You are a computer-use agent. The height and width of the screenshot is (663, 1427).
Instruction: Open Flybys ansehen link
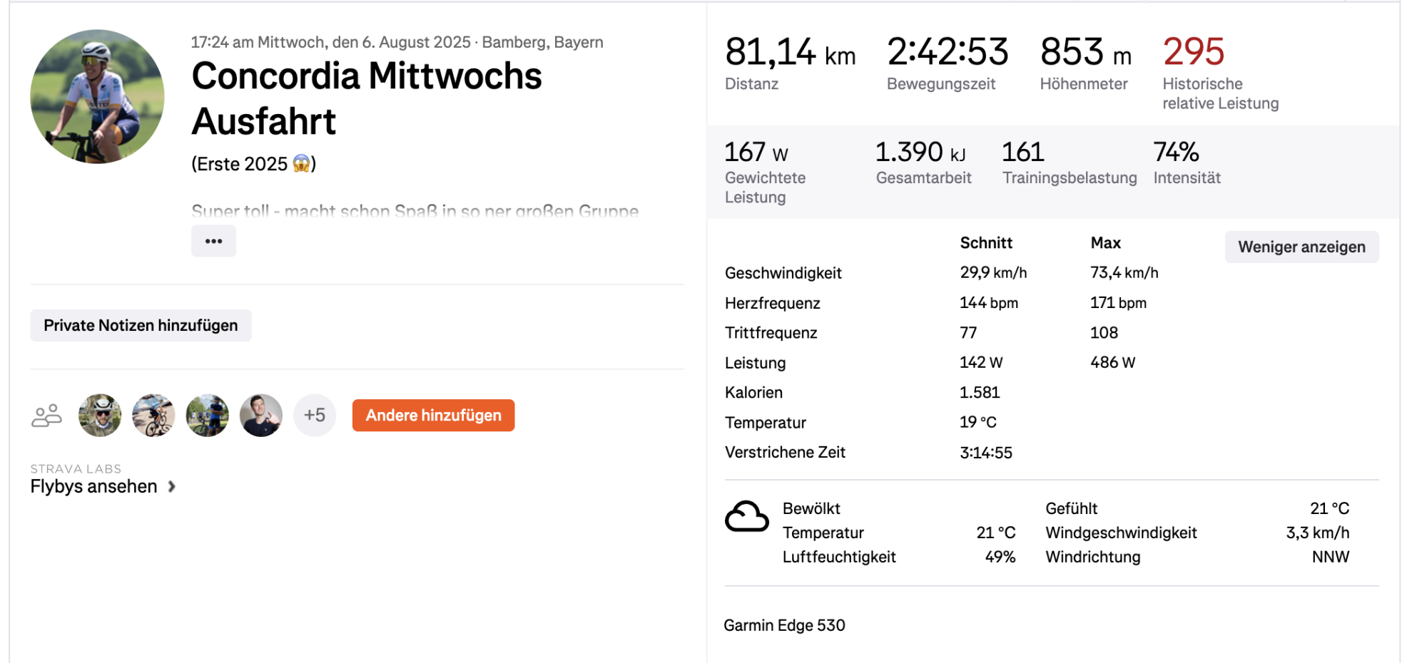[93, 486]
